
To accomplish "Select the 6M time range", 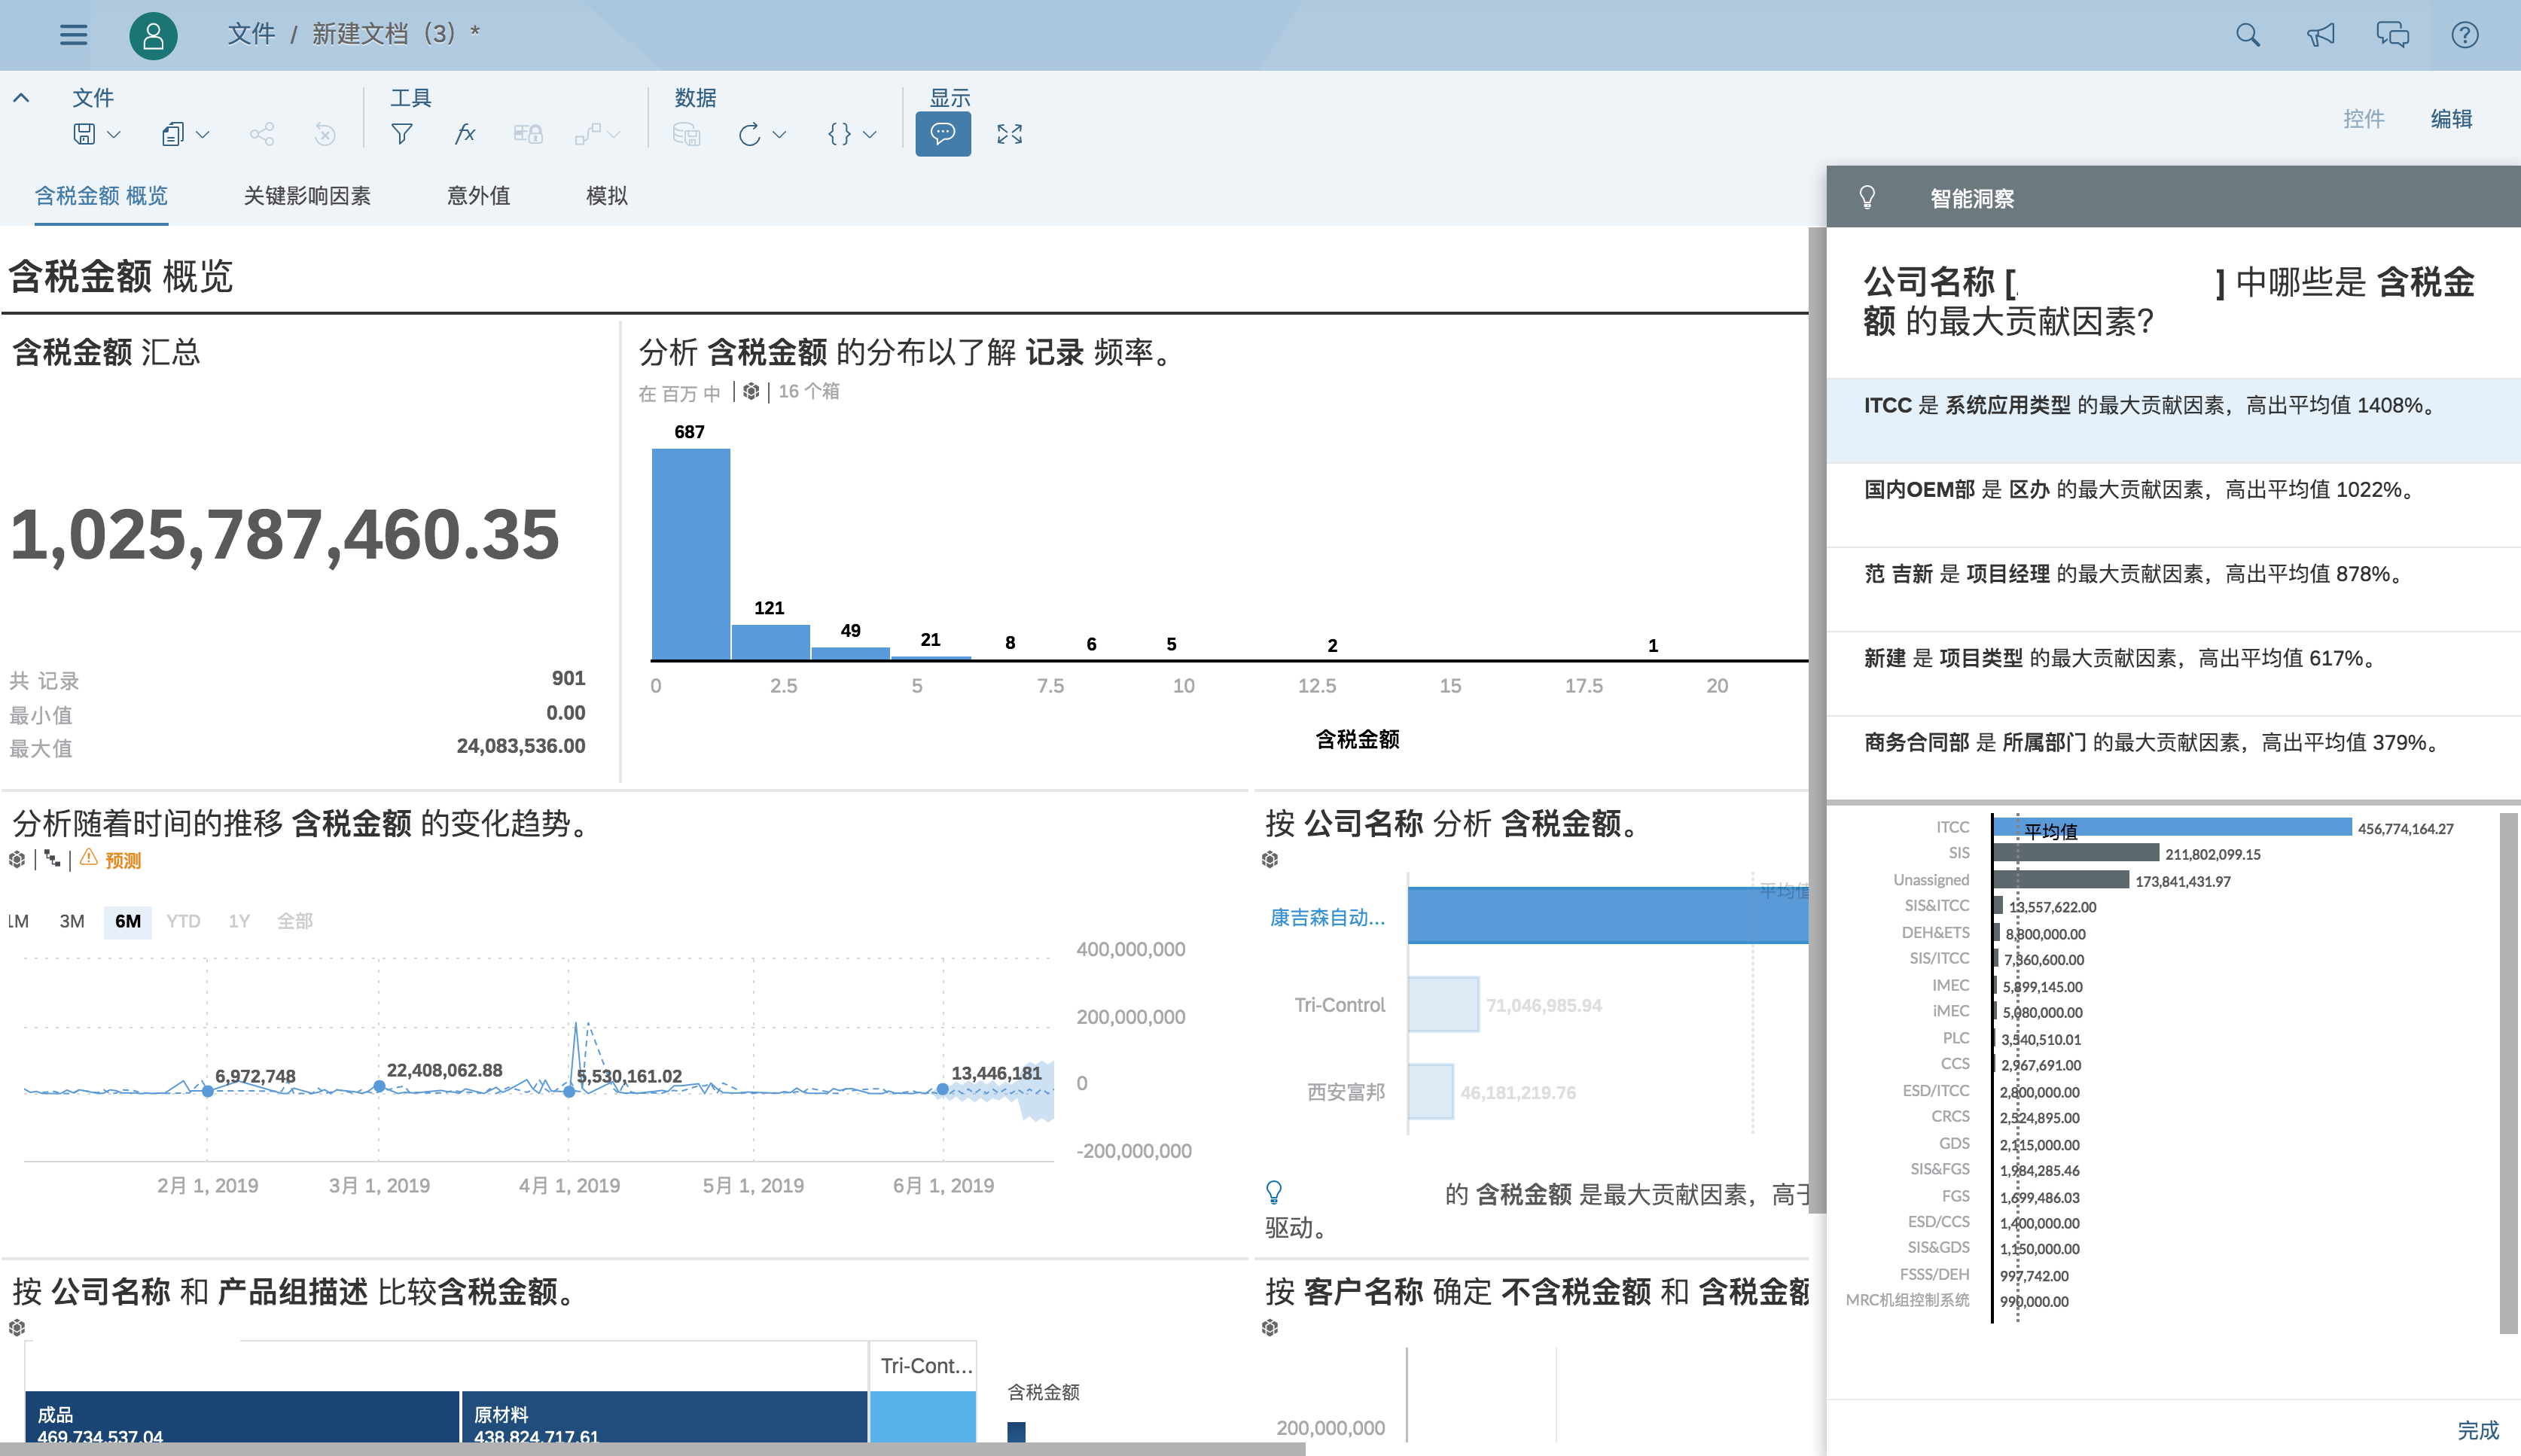I will tap(128, 921).
